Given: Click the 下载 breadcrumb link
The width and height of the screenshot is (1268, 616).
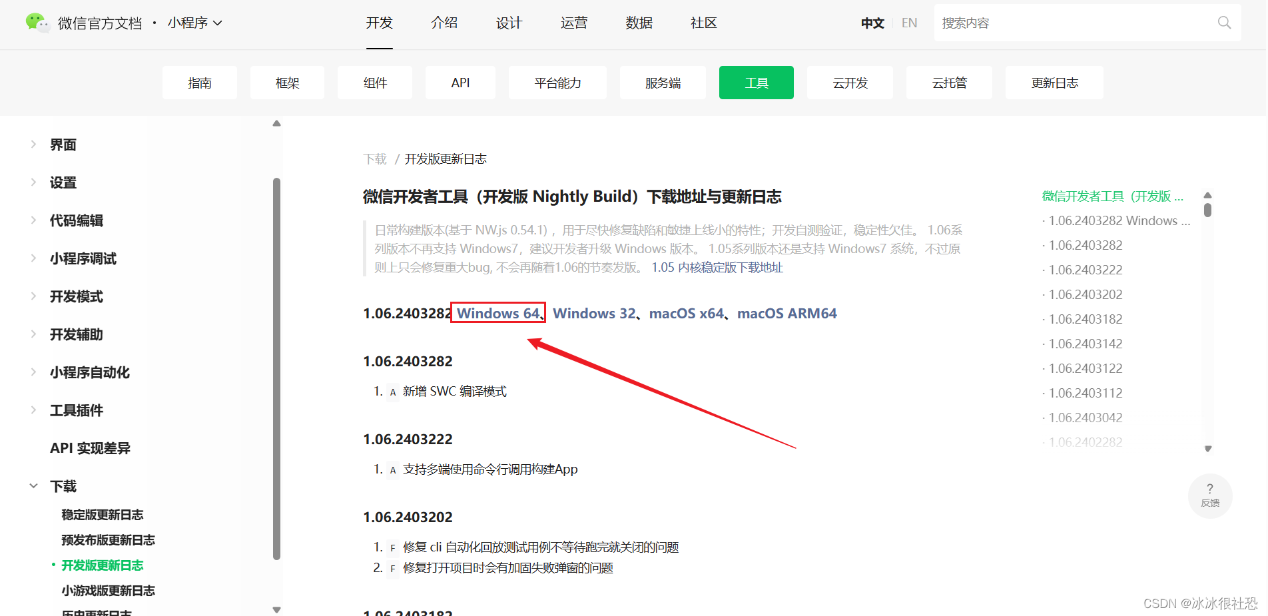Looking at the screenshot, I should tap(375, 159).
